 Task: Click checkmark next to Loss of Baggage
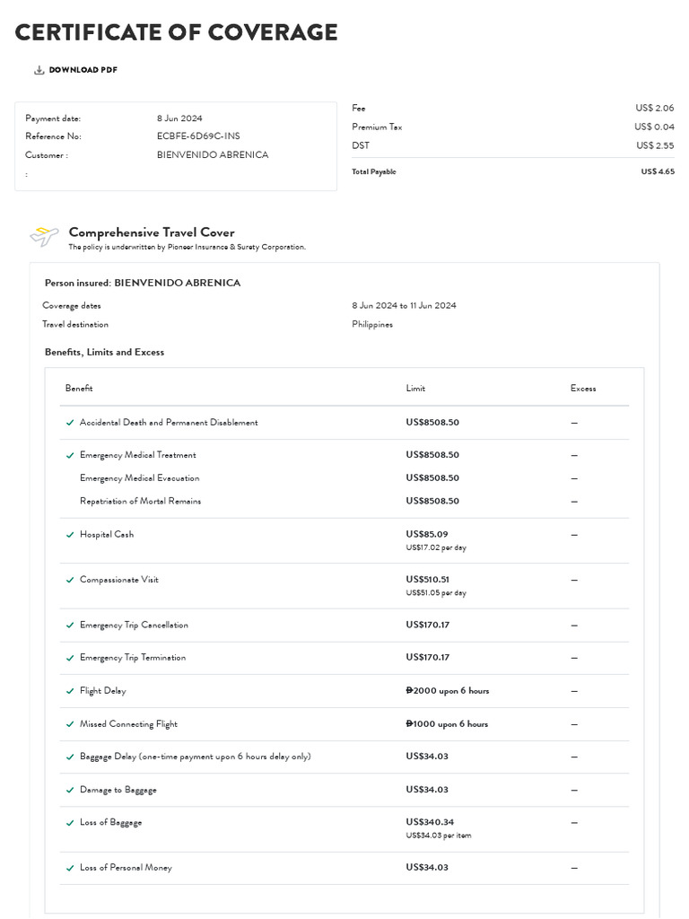pos(70,823)
